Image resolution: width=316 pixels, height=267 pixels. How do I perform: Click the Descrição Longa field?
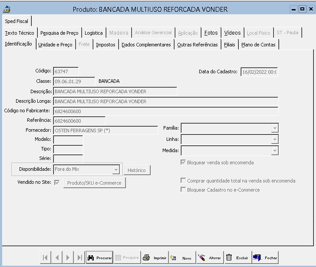(x=166, y=101)
